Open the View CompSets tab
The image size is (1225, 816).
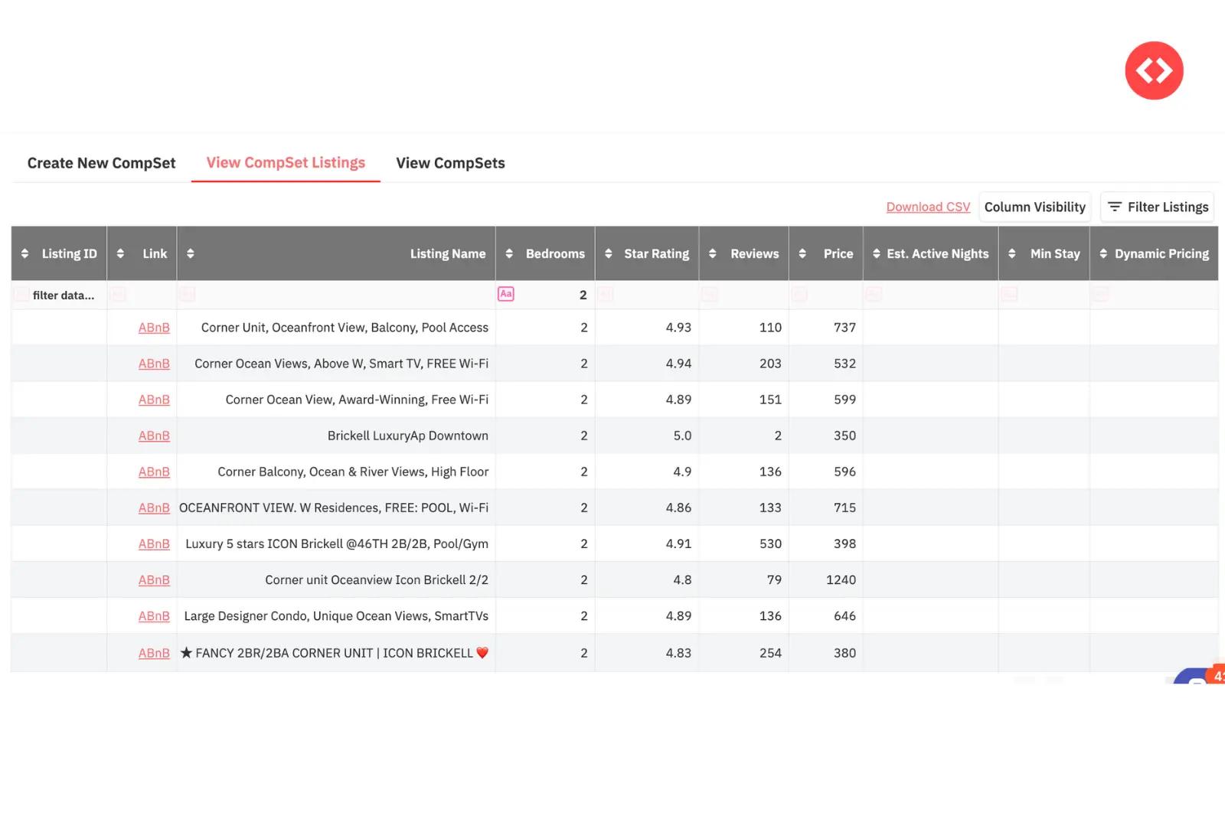(450, 163)
